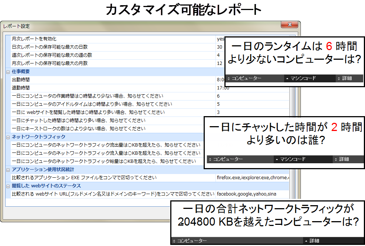This screenshot has width=365, height=246.
Task: Sort by マシンコード in the chat-time table
Action: pos(293,159)
